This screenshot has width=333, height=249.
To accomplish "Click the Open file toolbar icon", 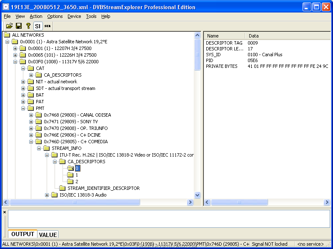I will (9, 26).
